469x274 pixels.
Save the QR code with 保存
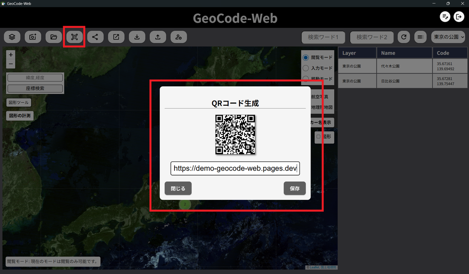294,188
